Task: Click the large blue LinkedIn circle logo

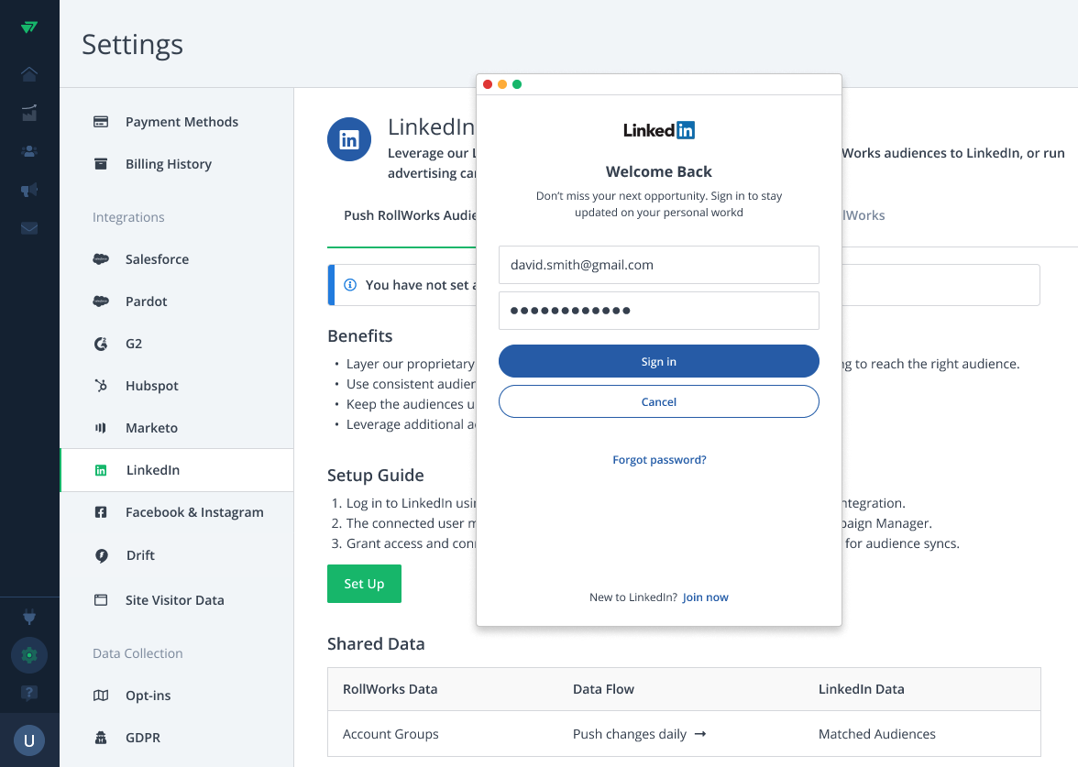Action: point(349,139)
